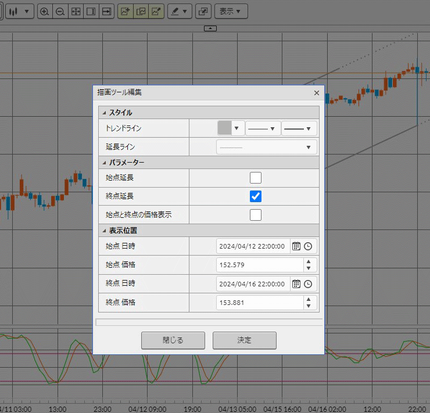This screenshot has width=430, height=413.
Task: Click the トレンドライン gray color swatch
Action: (x=225, y=128)
